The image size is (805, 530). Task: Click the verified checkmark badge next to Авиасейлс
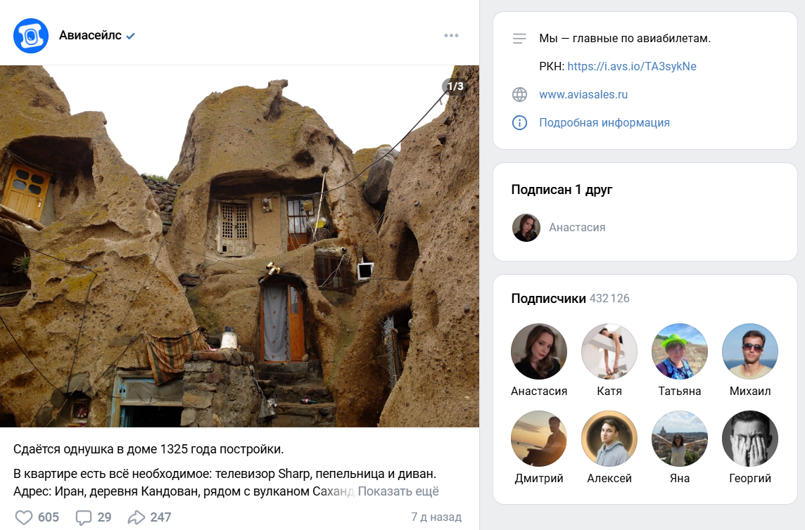130,36
